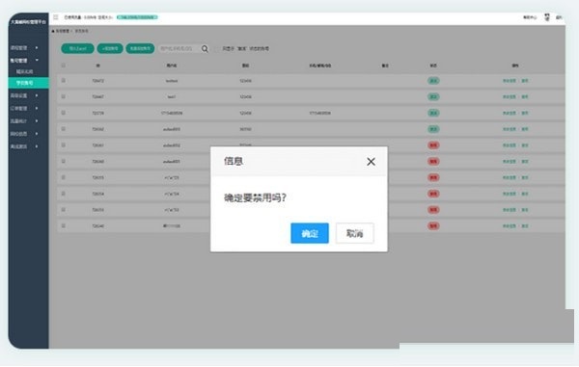The height and width of the screenshot is (367, 579).
Task: Click the green batch button beside the search field
Action: (x=140, y=48)
